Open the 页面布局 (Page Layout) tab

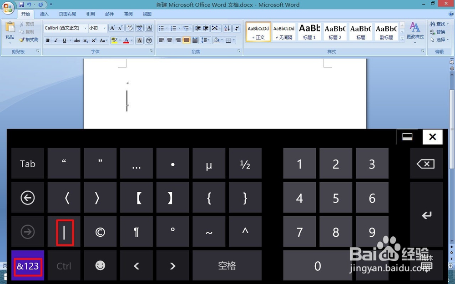67,14
